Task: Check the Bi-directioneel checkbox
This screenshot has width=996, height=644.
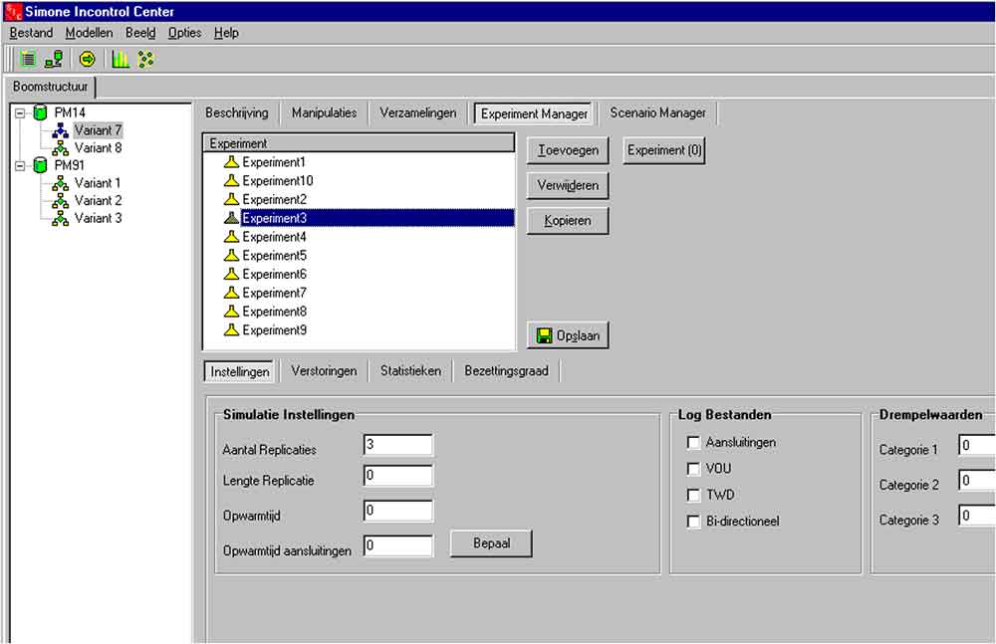Action: (694, 522)
